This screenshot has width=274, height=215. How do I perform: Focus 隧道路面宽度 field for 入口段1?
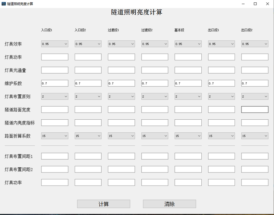(x=55, y=109)
